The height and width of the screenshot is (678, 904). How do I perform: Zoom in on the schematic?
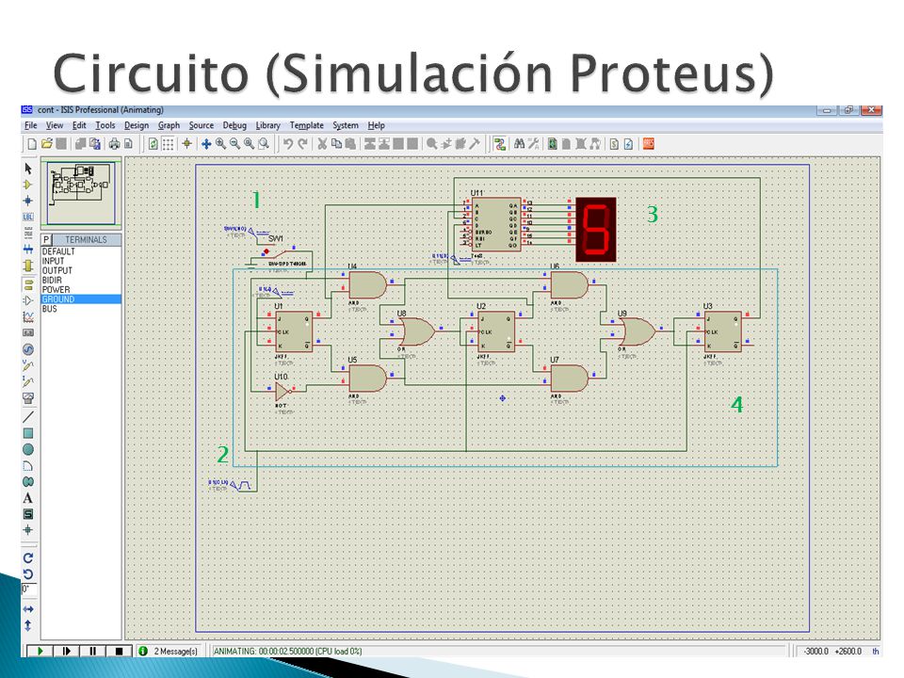[220, 143]
